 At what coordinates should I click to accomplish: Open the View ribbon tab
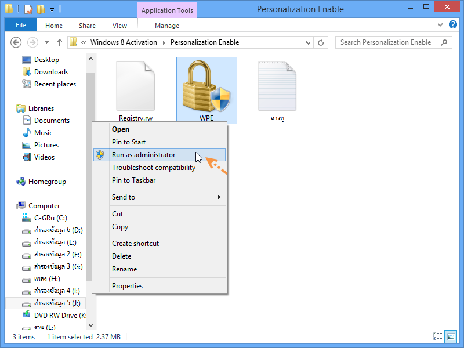coord(119,26)
